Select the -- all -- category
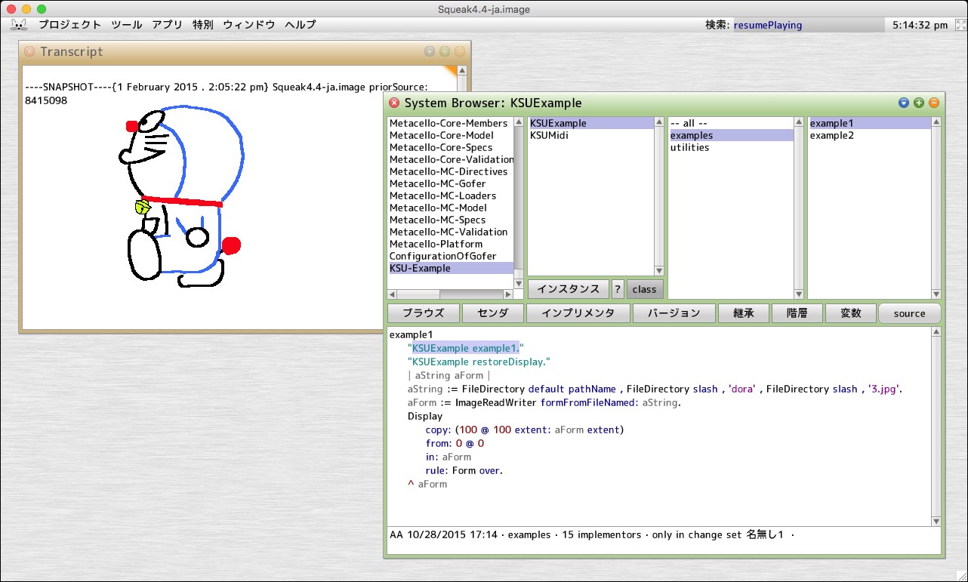This screenshot has height=582, width=968. click(x=731, y=123)
